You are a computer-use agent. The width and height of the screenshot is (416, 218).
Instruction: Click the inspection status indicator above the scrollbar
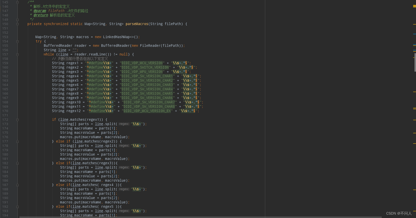[x=414, y=6]
